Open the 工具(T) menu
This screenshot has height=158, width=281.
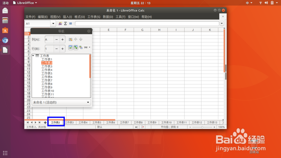(x=121, y=17)
